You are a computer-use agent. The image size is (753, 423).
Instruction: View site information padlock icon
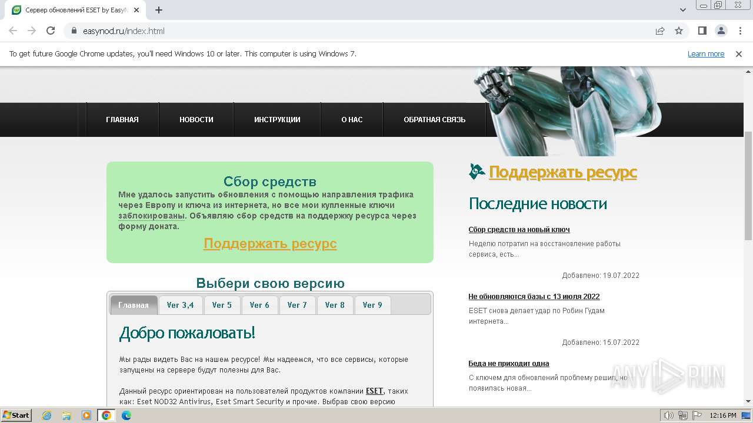pyautogui.click(x=74, y=31)
